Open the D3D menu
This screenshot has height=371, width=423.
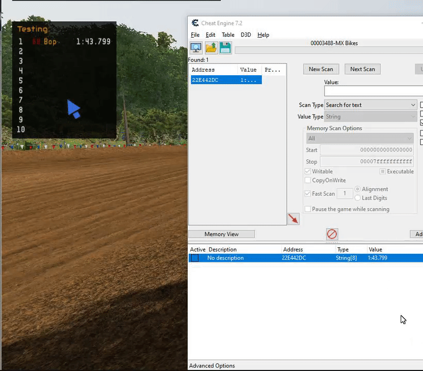[x=246, y=35]
